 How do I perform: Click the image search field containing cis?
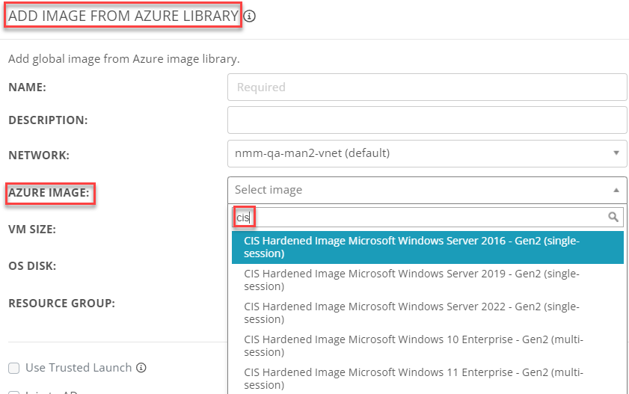(428, 218)
